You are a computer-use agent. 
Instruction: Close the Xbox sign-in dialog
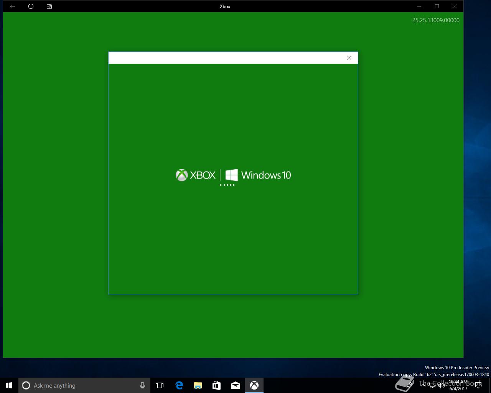[349, 58]
